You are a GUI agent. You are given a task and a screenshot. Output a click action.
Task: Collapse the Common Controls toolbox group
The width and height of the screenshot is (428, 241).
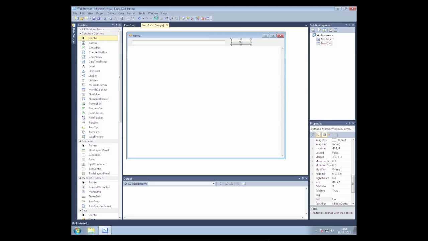80,34
